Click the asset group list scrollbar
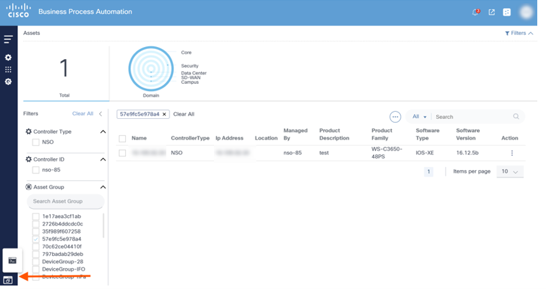Viewport: 546px width, 289px height. pos(103,225)
